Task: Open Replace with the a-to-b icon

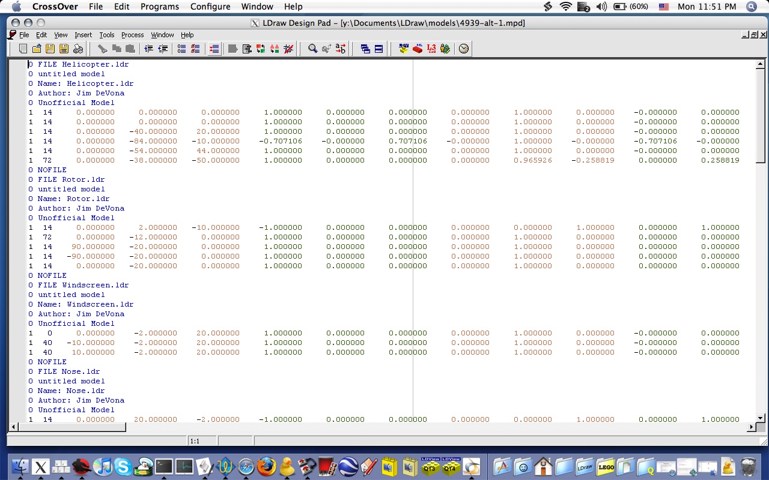Action: [x=341, y=49]
